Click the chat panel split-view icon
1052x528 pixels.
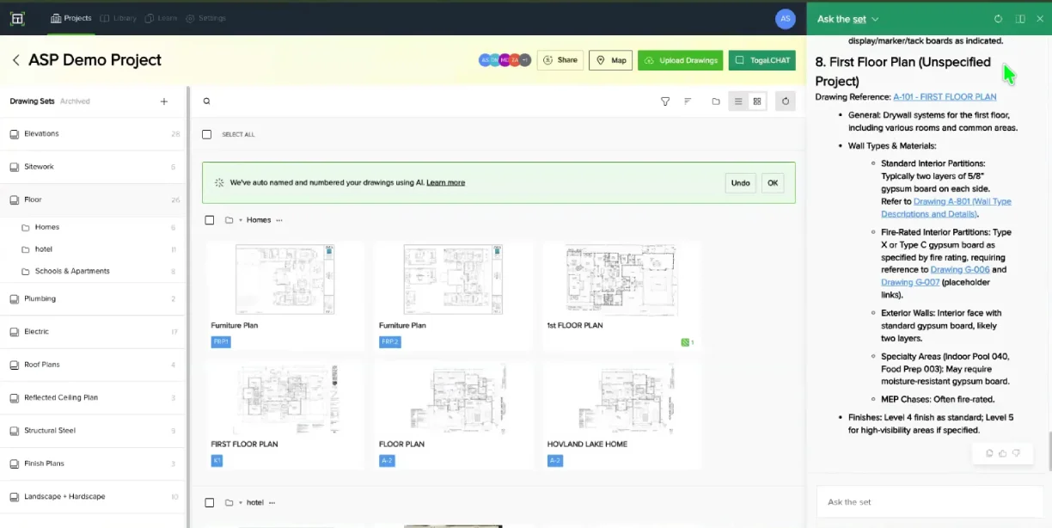point(1020,19)
